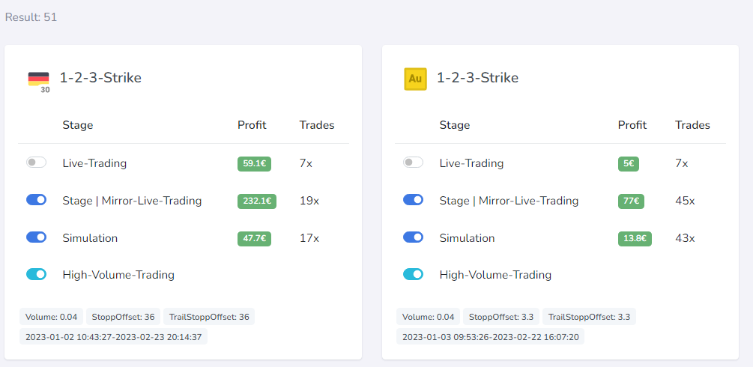Click the 77€ profit badge
The height and width of the screenshot is (367, 753).
click(x=631, y=201)
